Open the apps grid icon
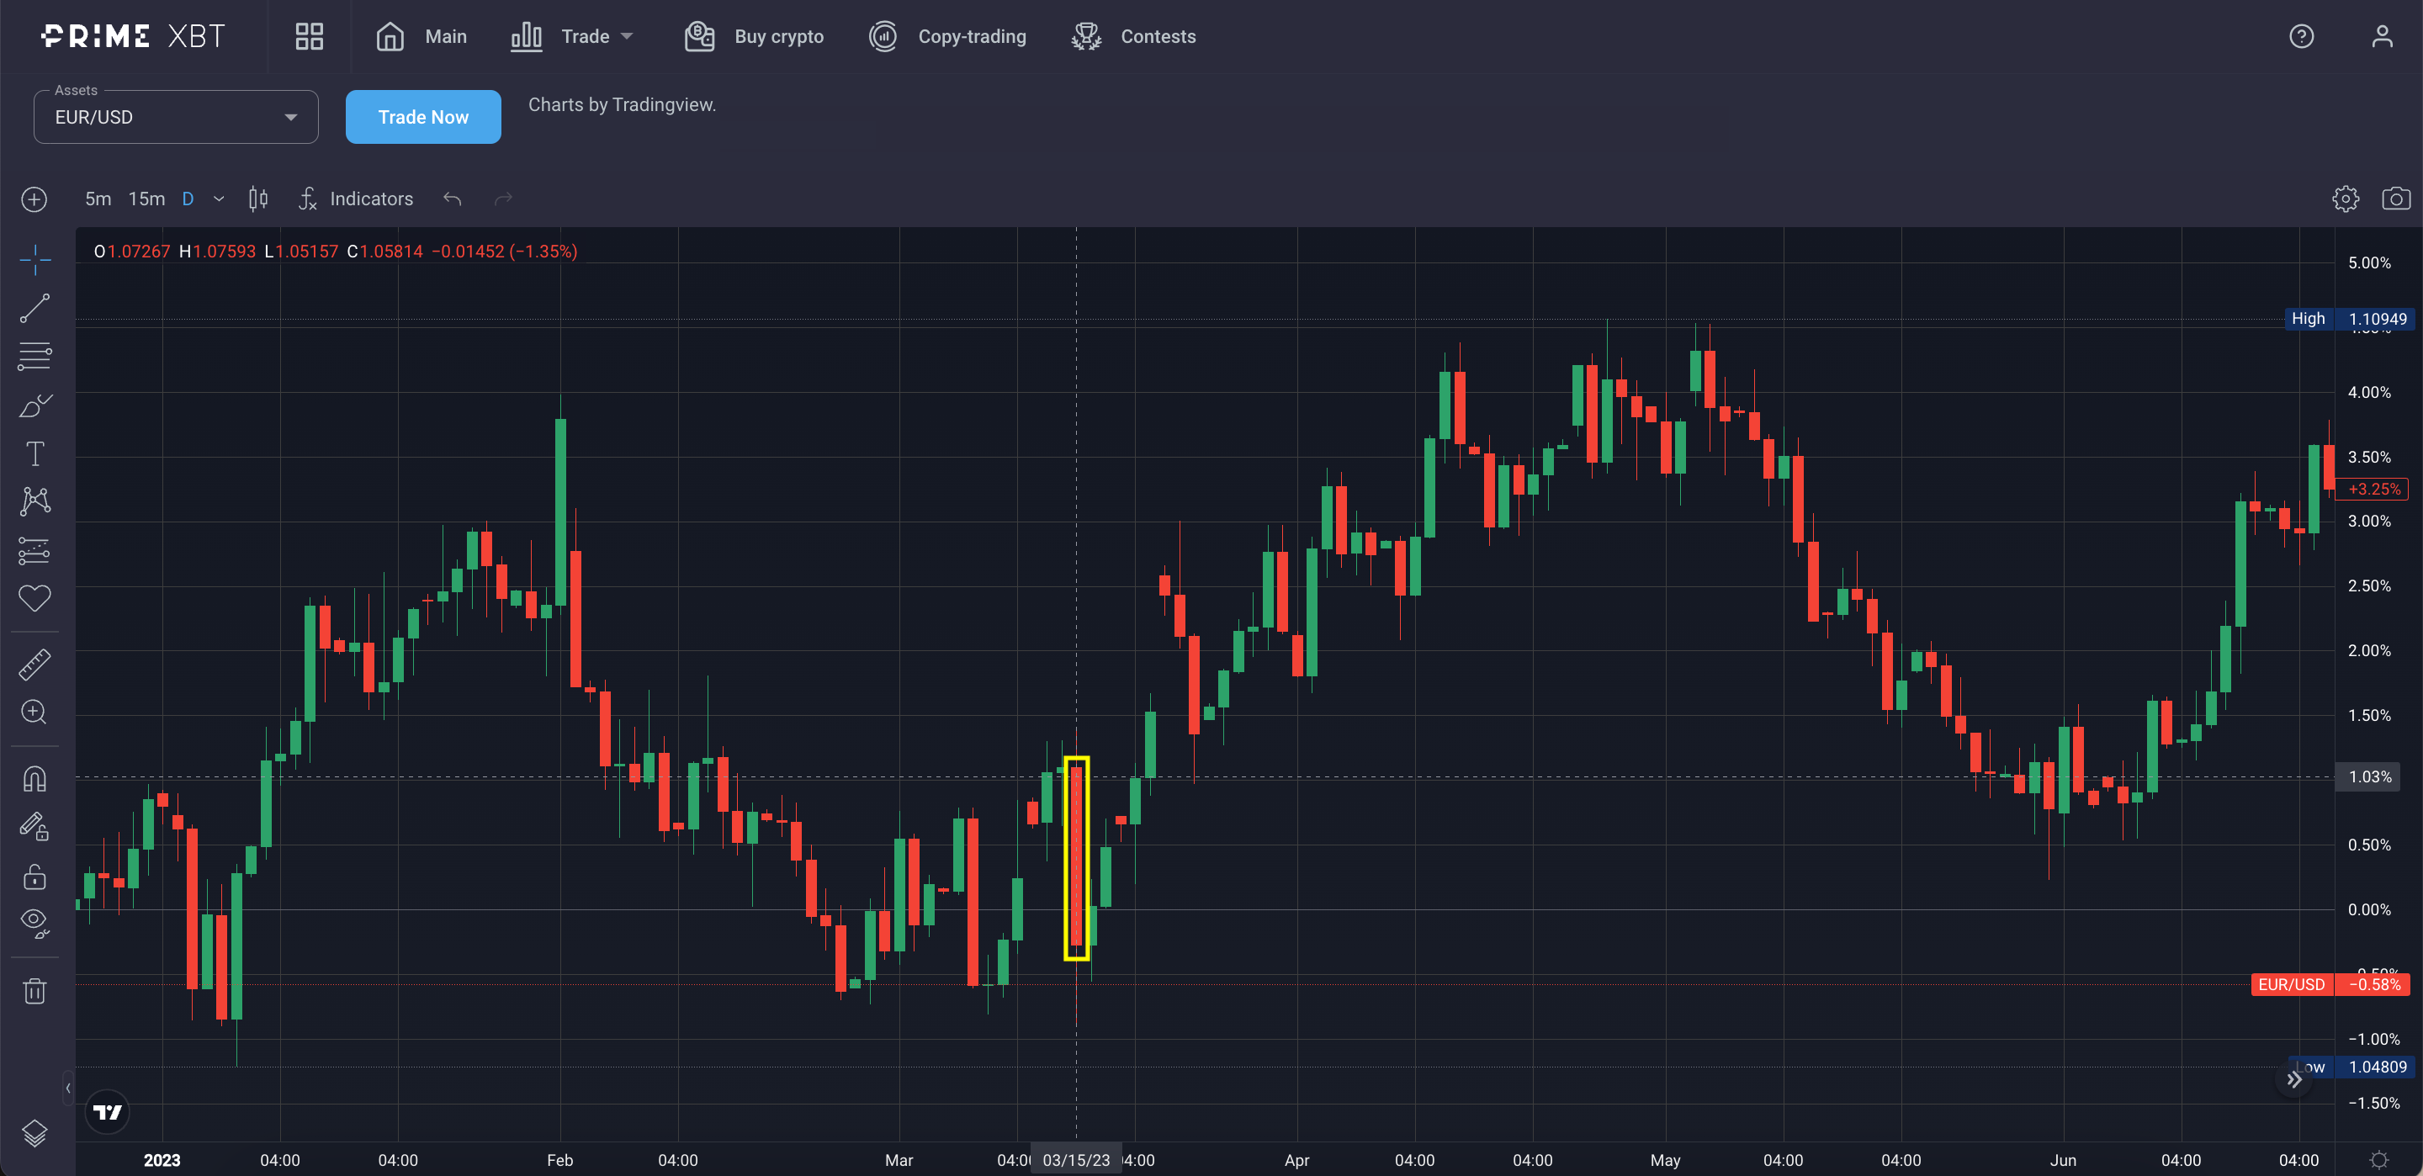This screenshot has height=1176, width=2423. [310, 37]
